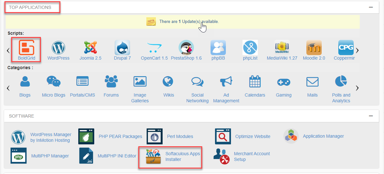Open the WordPress Manager icon
Viewport: 384px width, 174px height.
click(x=18, y=137)
